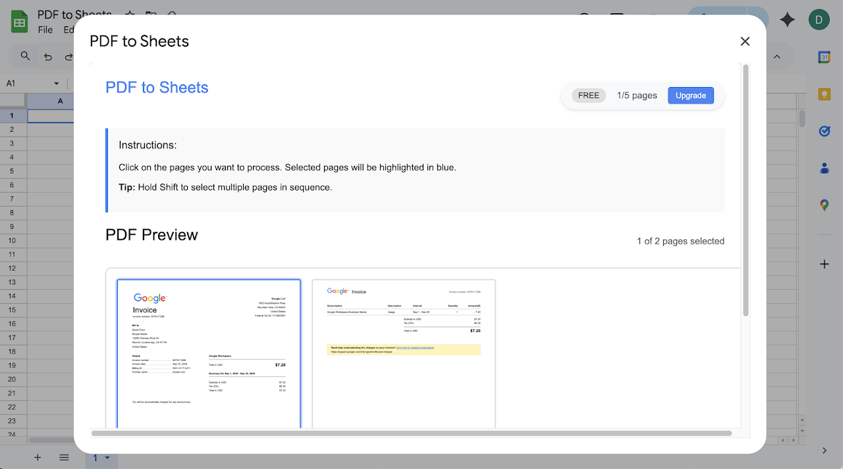
Task: Click the 1/5 pages usage counter
Action: pos(637,96)
